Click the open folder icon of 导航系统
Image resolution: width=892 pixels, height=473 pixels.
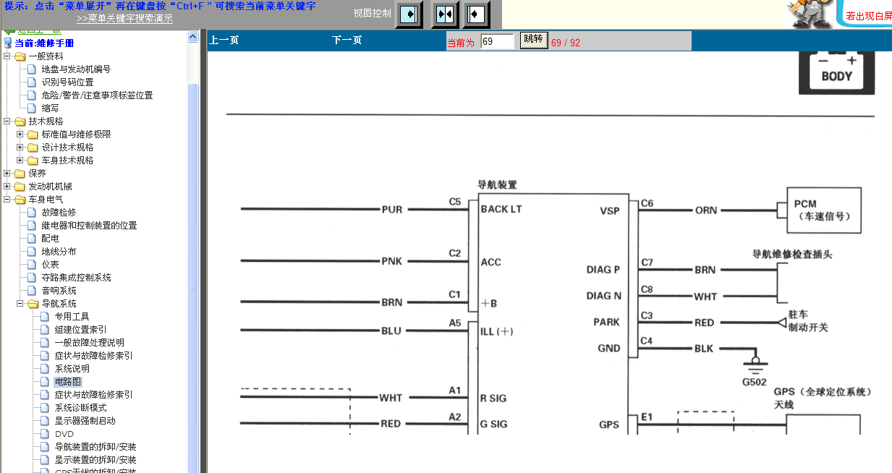click(33, 304)
